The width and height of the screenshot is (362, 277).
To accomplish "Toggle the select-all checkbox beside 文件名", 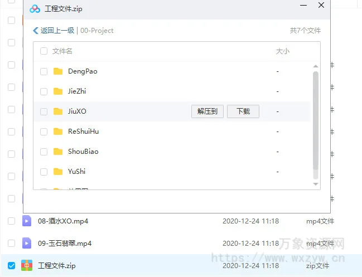I will (x=44, y=51).
